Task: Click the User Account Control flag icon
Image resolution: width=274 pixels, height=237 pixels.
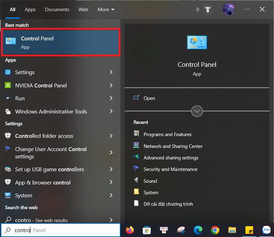Action: 8,149
